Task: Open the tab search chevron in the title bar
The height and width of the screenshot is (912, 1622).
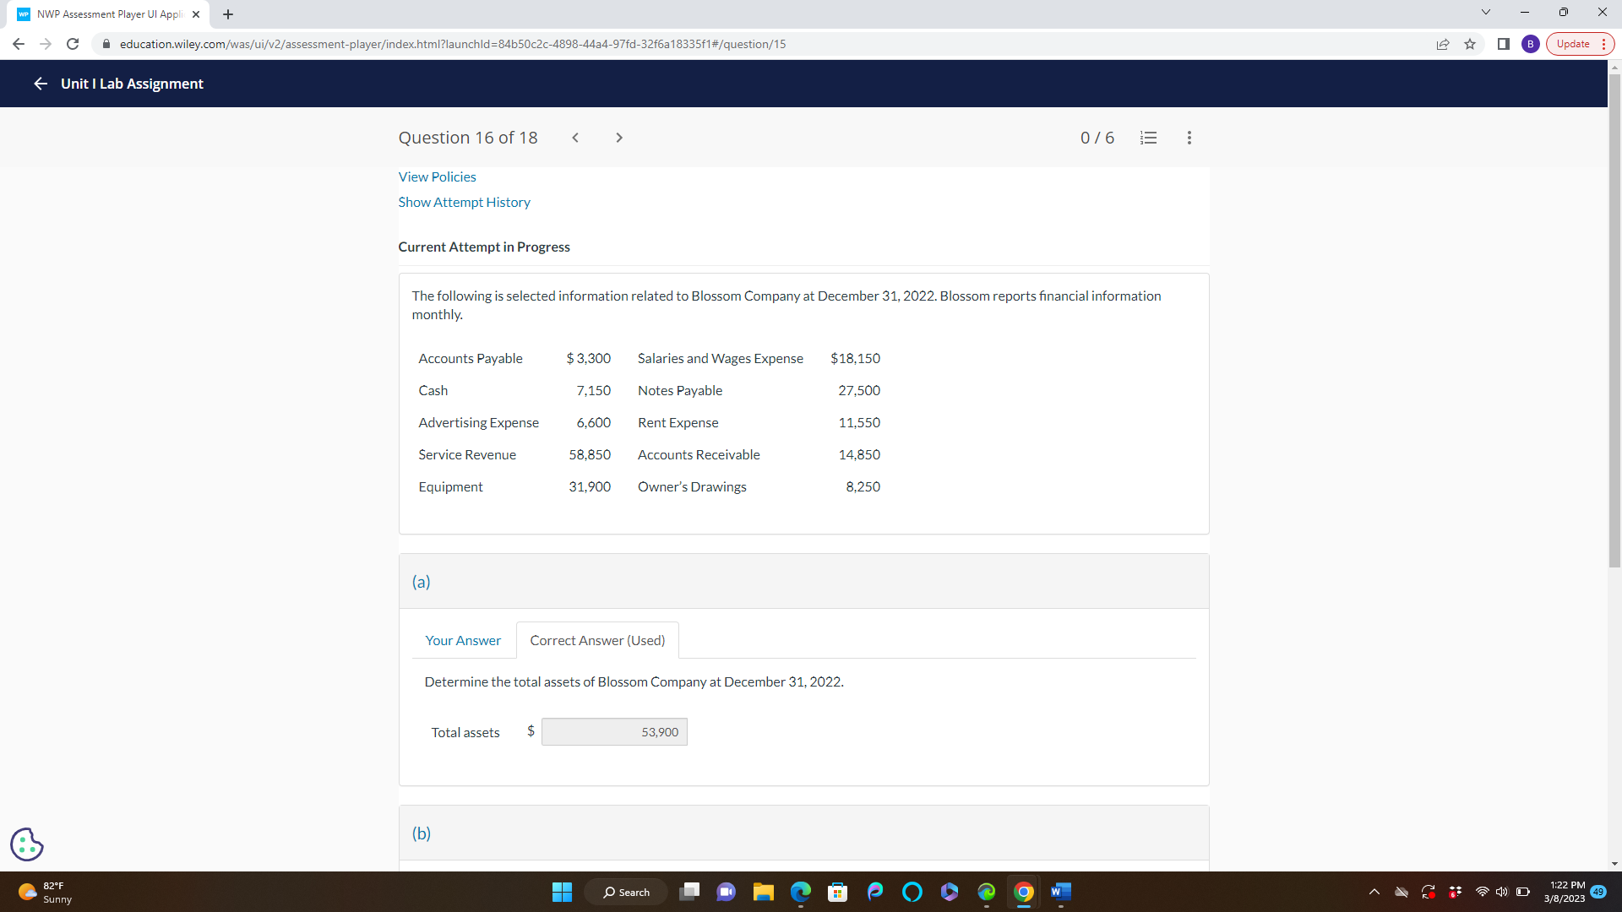Action: coord(1484,12)
